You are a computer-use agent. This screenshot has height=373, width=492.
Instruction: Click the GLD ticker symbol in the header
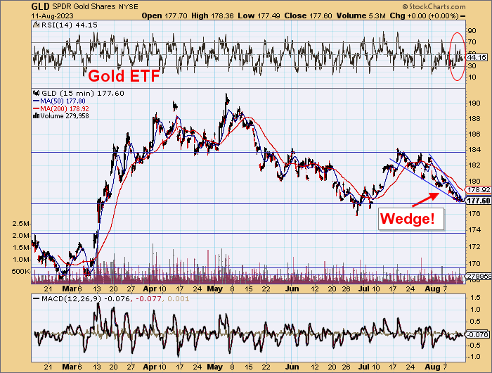[x=41, y=6]
